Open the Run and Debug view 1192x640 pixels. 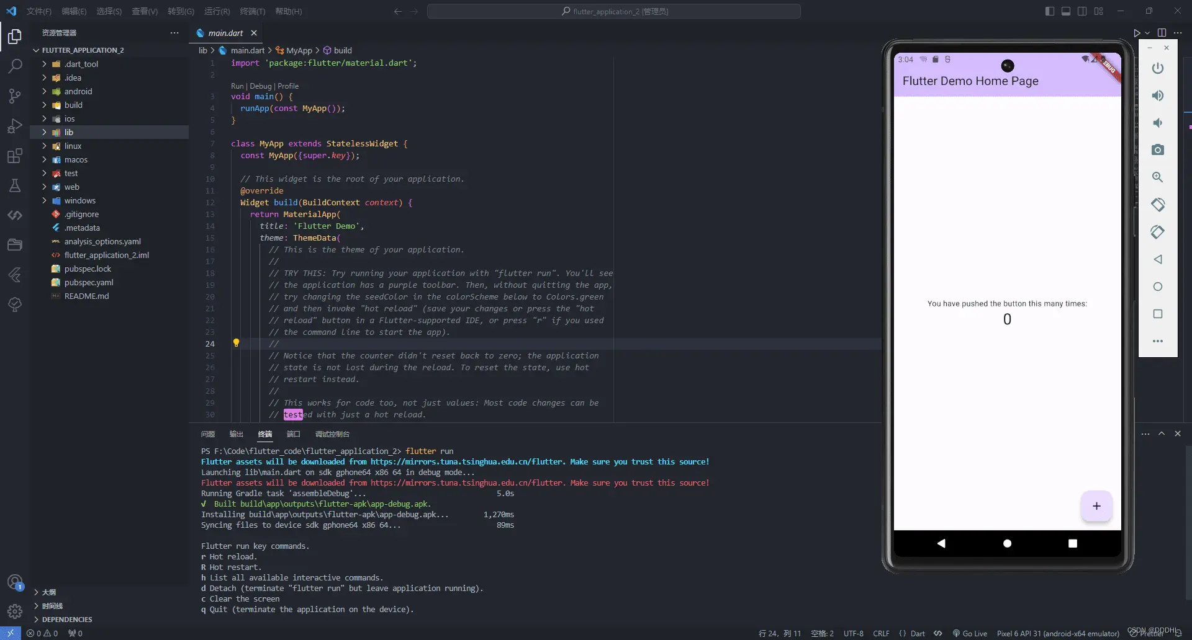15,126
